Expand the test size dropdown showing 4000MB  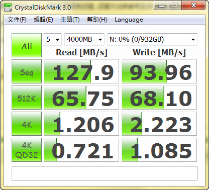point(84,39)
